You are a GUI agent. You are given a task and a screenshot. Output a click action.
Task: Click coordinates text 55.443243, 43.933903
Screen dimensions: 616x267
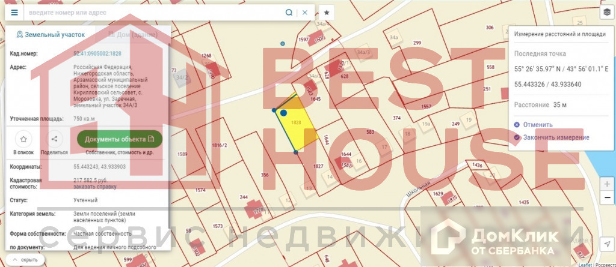100,167
